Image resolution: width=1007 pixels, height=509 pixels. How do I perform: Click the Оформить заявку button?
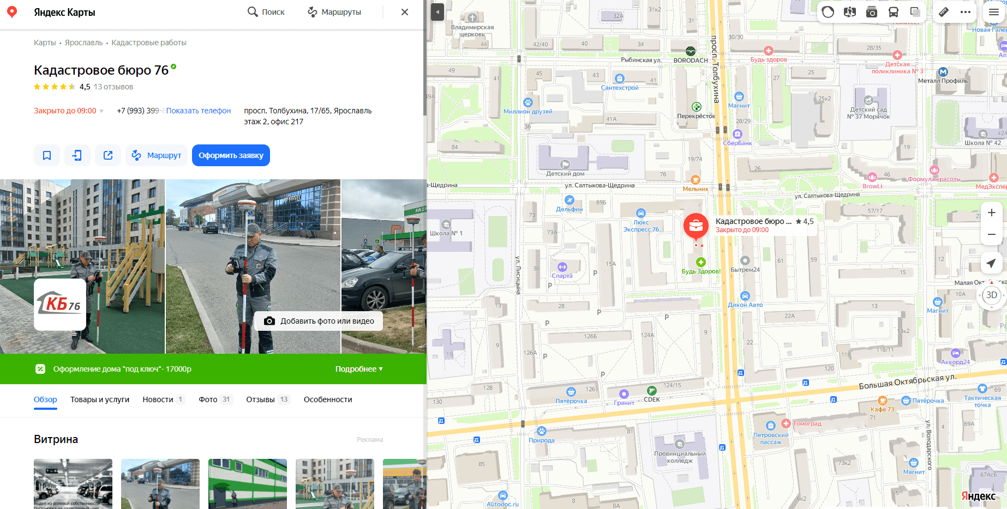coord(231,155)
